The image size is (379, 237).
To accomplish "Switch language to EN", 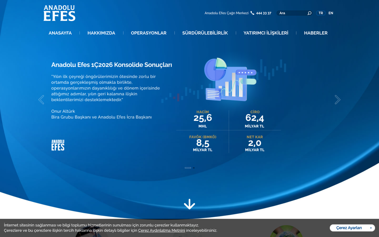I will 331,13.
